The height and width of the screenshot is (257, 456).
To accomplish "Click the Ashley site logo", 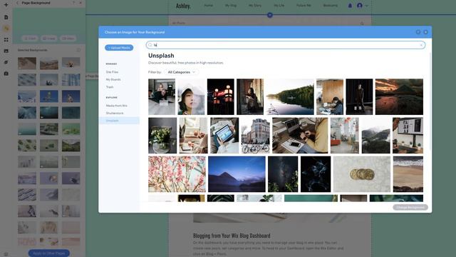I will point(183,6).
